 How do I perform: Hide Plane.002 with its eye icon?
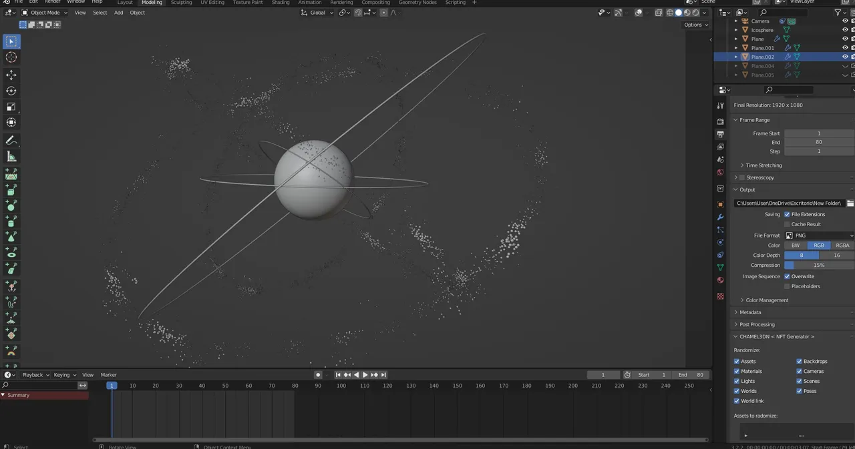point(845,57)
